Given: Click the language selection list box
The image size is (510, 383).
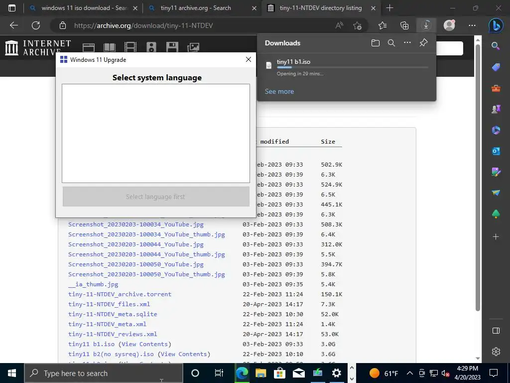Looking at the screenshot, I should [156, 133].
